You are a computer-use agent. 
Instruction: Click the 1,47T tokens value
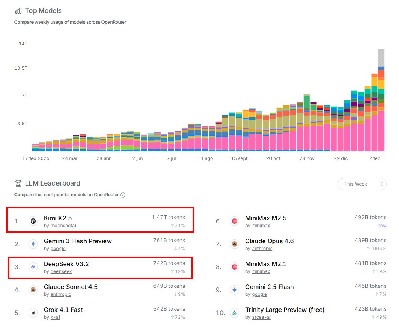tap(169, 218)
